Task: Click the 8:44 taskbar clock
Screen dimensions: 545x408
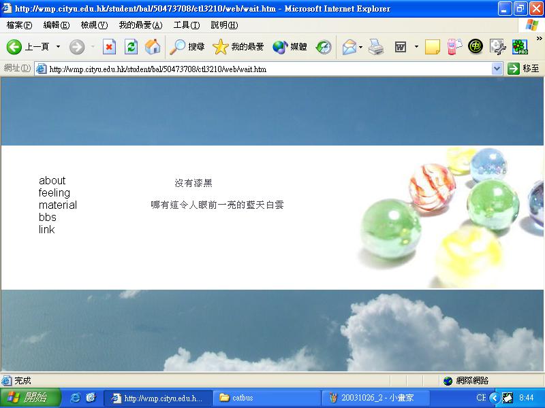Action: click(x=526, y=398)
